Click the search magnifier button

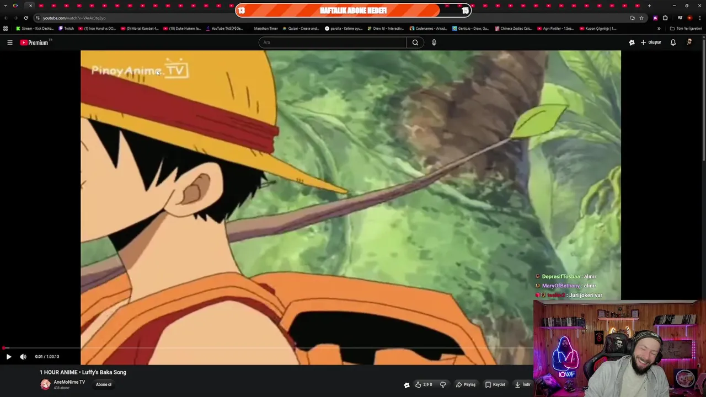(x=415, y=42)
